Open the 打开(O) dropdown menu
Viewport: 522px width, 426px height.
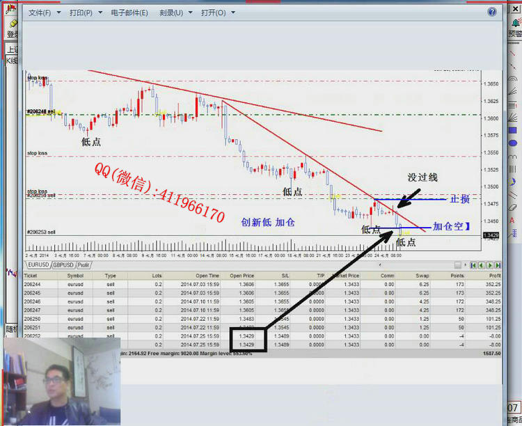(x=217, y=13)
